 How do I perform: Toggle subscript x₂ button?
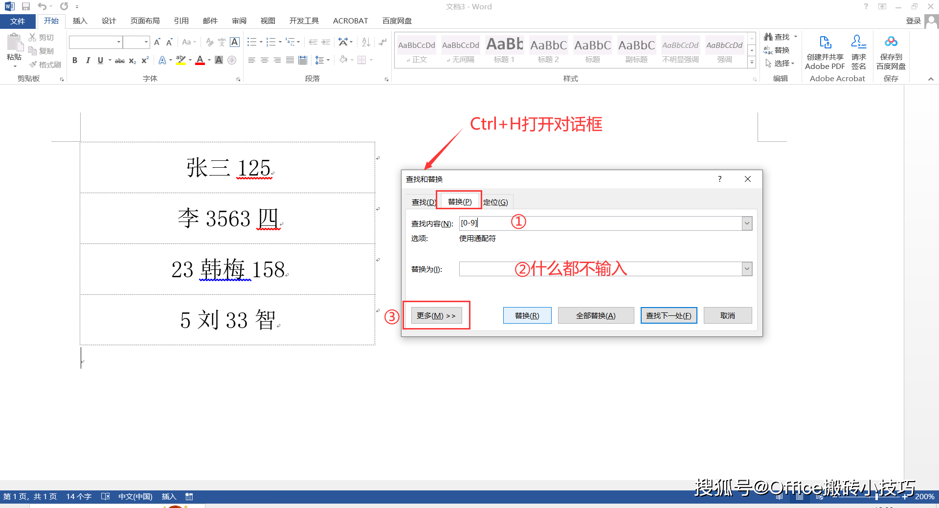click(133, 61)
